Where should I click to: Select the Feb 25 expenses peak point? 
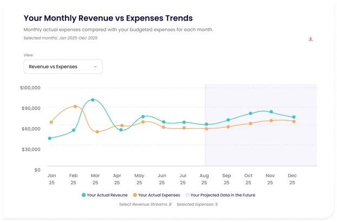click(75, 107)
